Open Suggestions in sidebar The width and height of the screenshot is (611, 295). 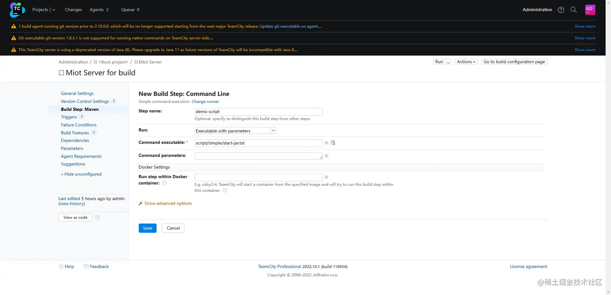coord(73,164)
